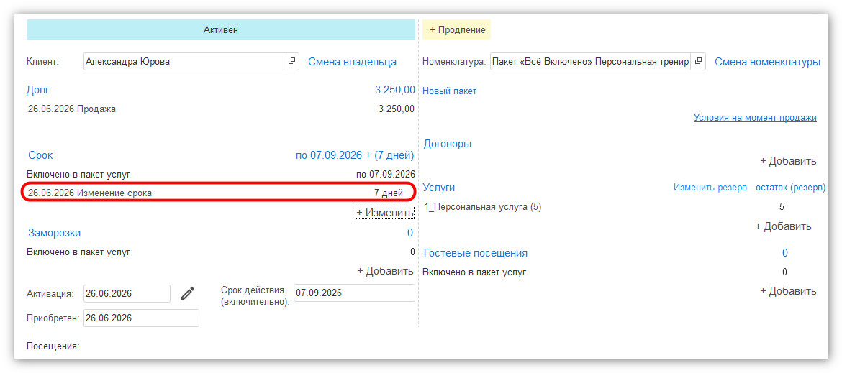
Task: Click по 07.09.2026 + (7 дней) link
Action: (x=355, y=155)
